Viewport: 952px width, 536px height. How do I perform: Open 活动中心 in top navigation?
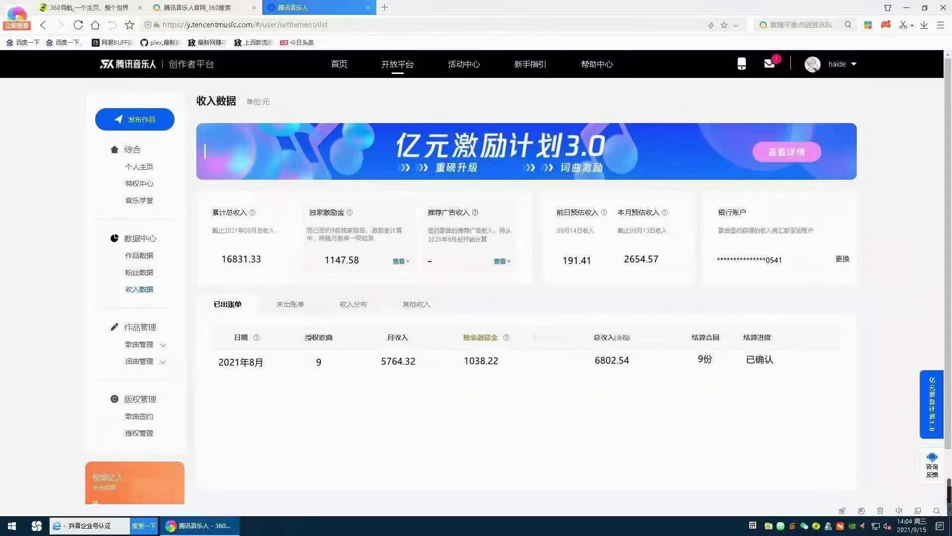coord(464,64)
